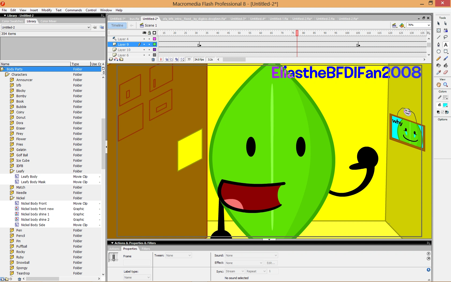Click the Edit button next to Effect
Image resolution: width=451 pixels, height=282 pixels.
271,263
